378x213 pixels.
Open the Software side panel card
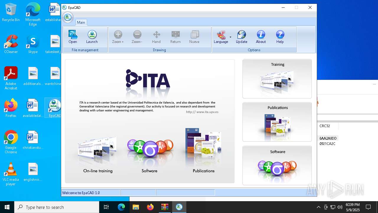click(x=277, y=165)
